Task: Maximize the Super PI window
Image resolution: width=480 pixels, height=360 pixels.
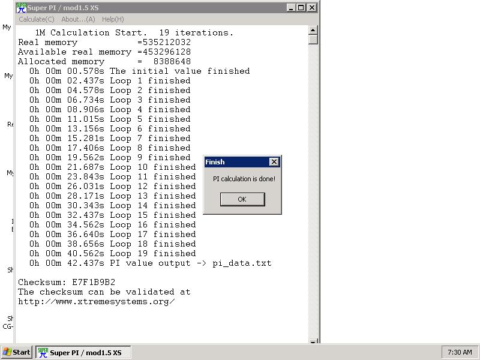Action: 301,8
